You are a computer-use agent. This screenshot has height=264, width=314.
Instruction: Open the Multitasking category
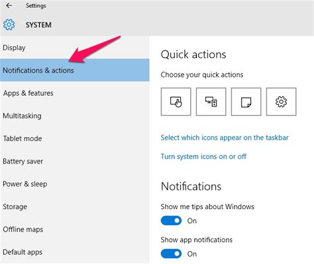(75, 116)
